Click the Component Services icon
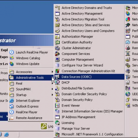Image resolution: width=138 pixels, height=138 pixels. [57, 54]
